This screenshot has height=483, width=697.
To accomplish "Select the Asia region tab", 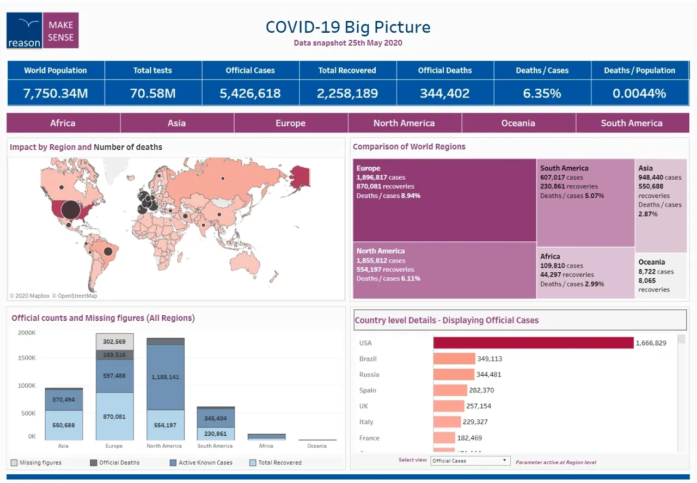I will (177, 123).
